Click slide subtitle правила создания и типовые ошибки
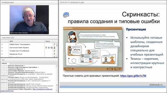This screenshot has width=167, height=93. pos(114,21)
